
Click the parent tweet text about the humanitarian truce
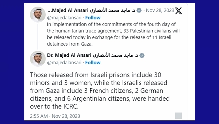click(x=113, y=34)
